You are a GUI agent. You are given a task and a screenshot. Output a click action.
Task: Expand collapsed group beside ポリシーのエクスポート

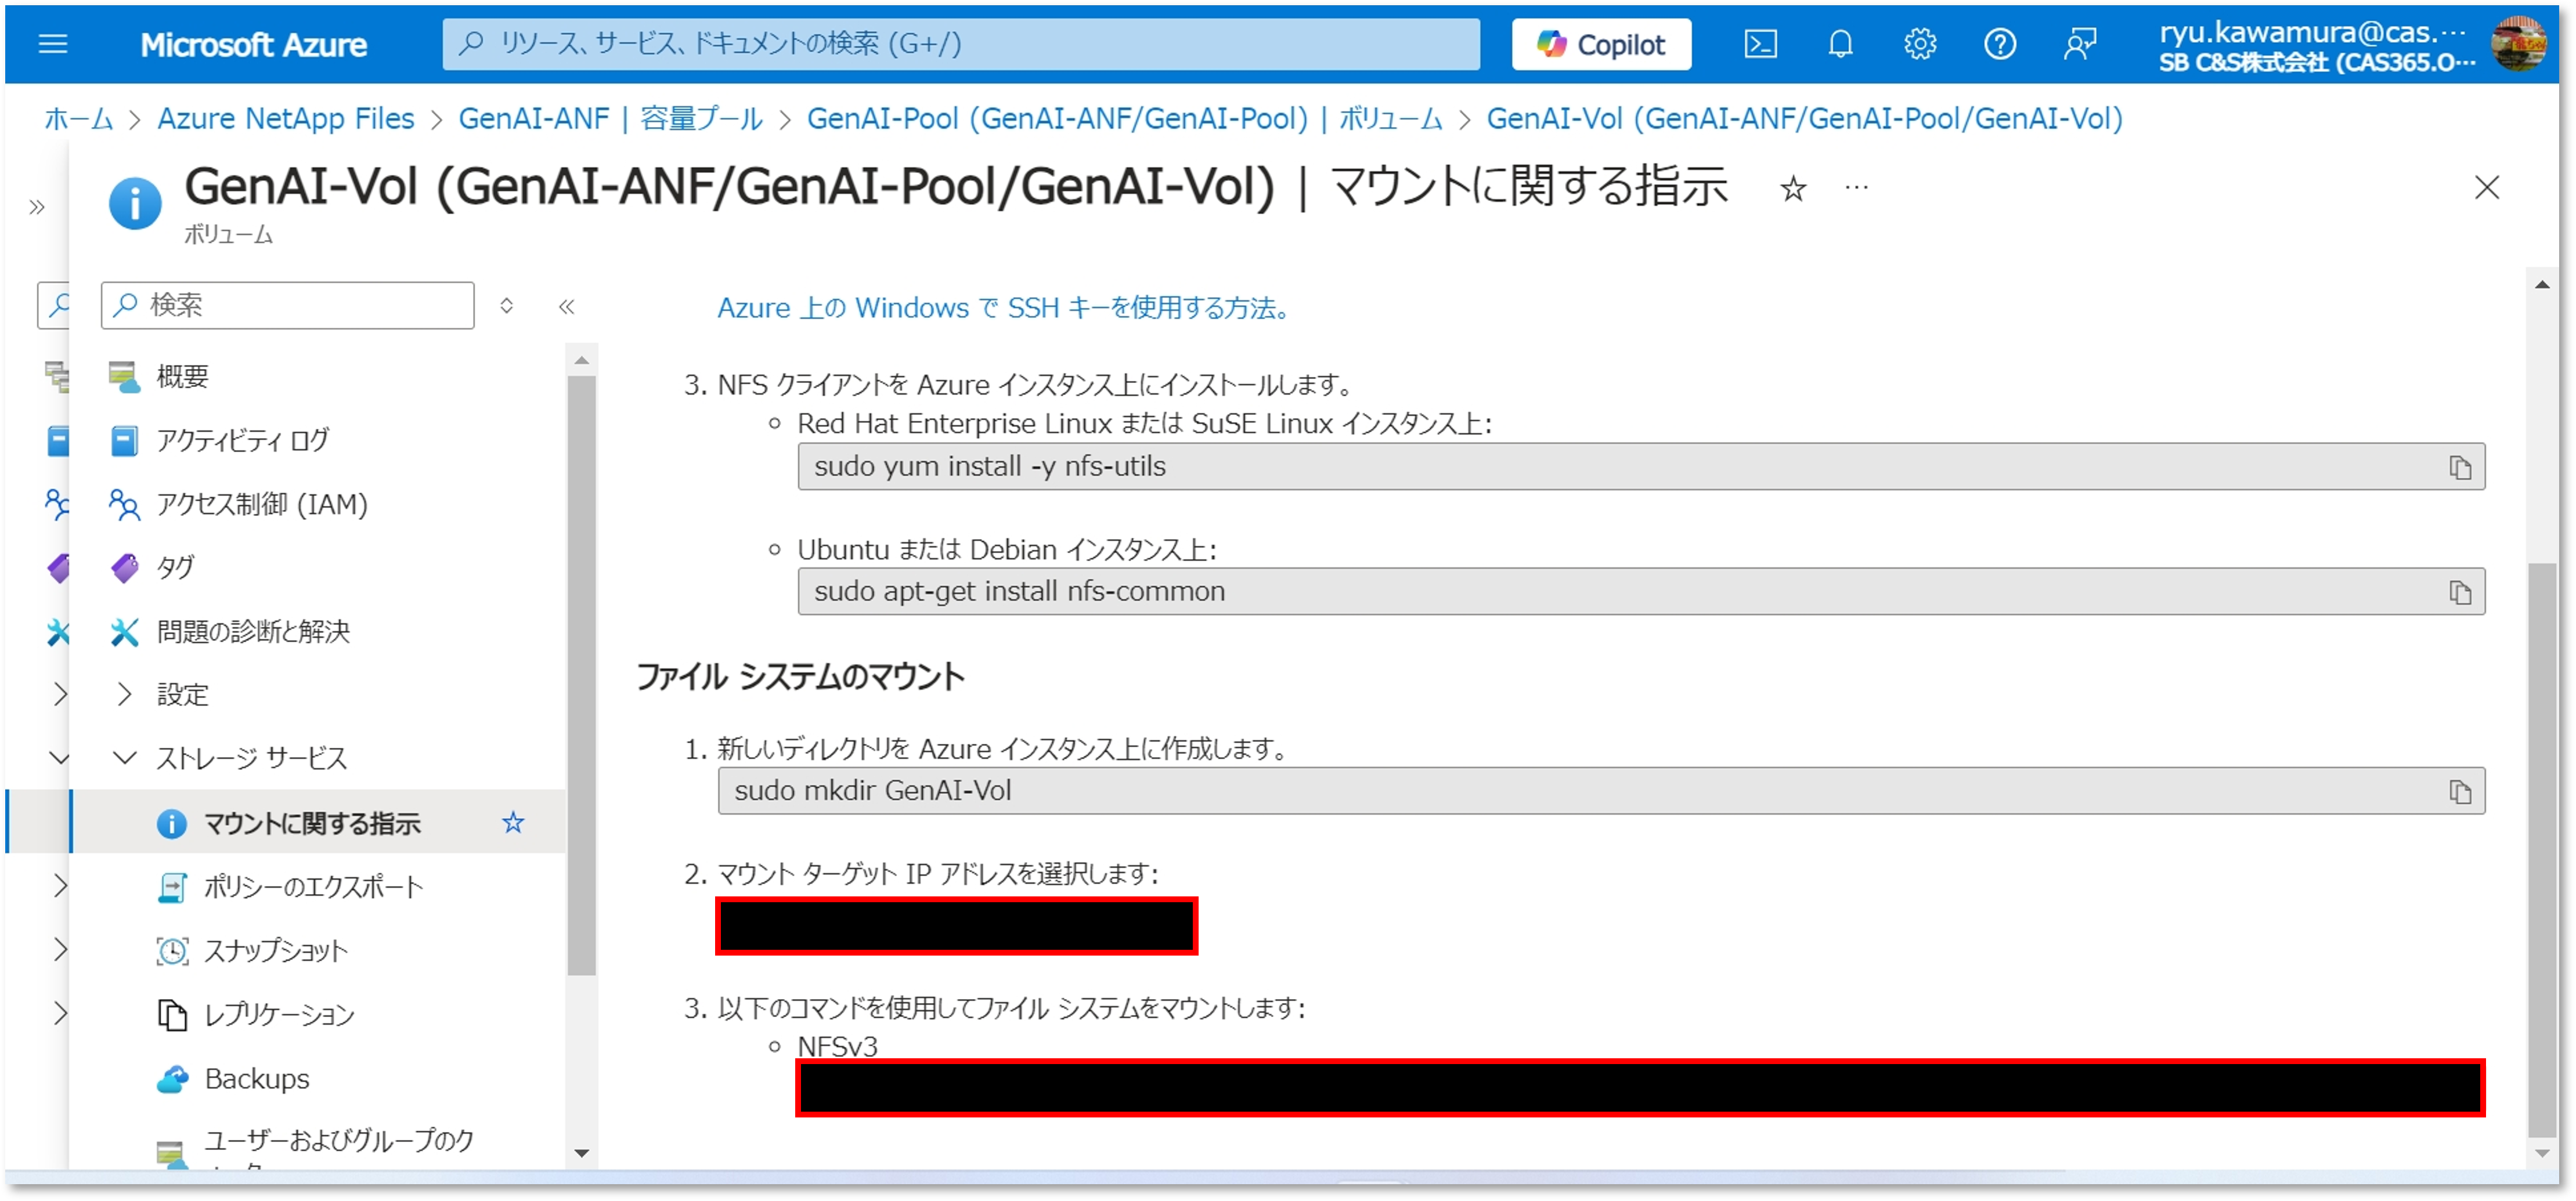[60, 885]
